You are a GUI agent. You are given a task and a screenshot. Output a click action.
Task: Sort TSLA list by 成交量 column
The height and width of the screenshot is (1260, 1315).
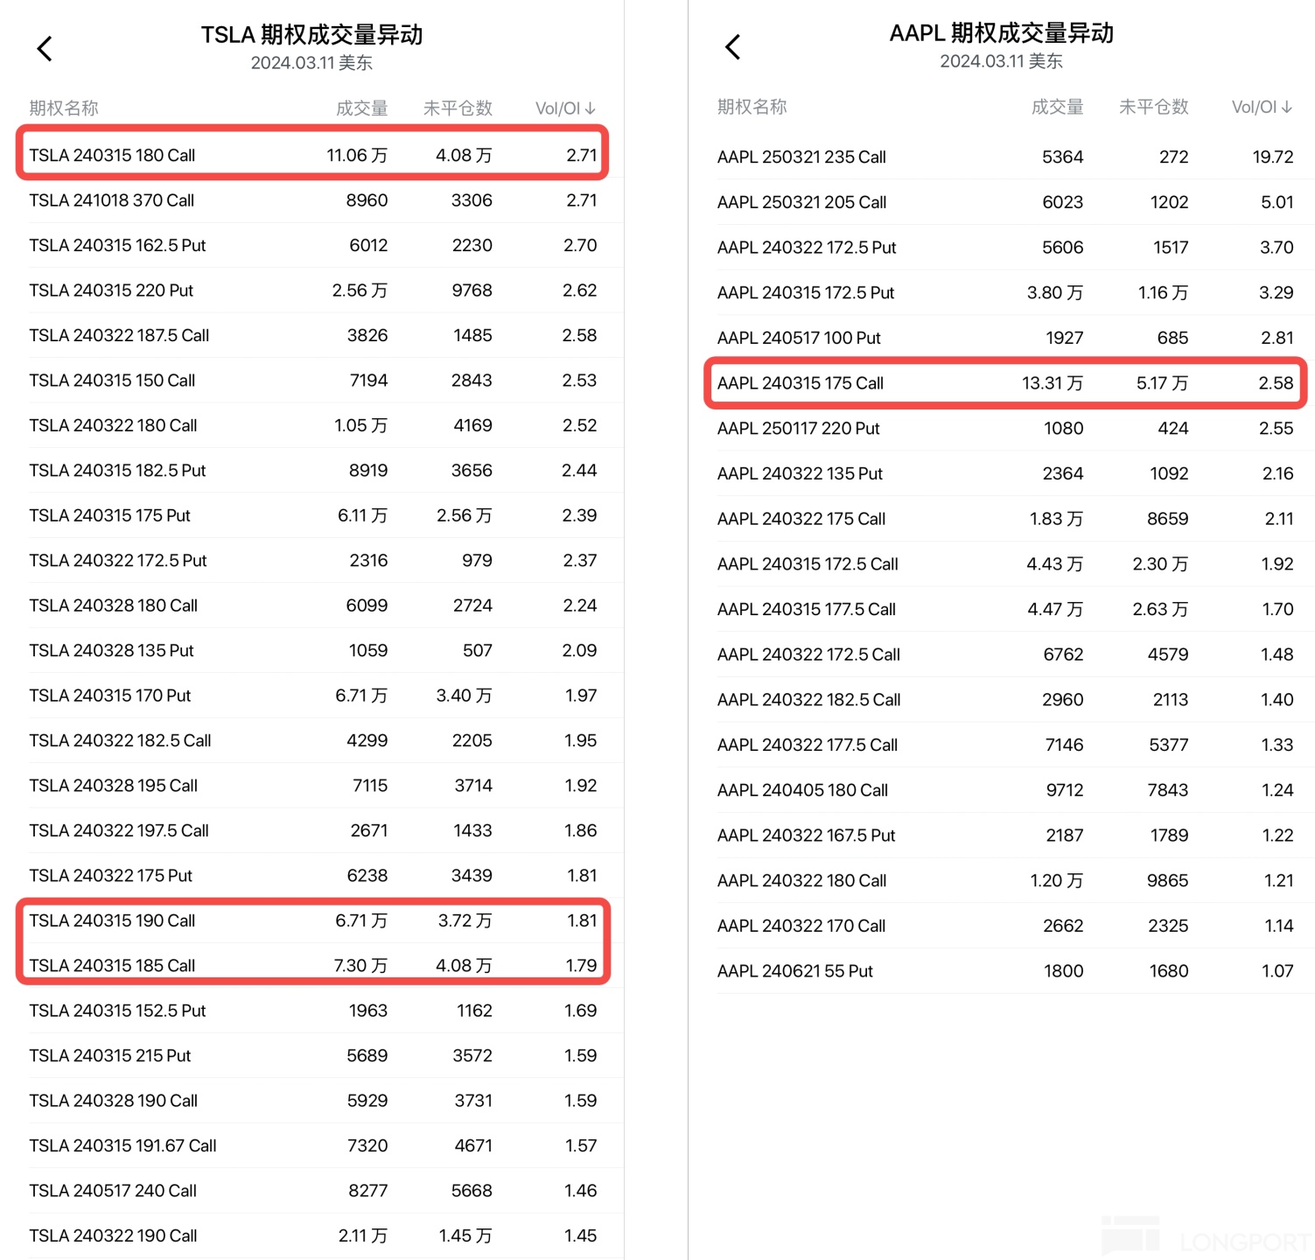coord(362,108)
